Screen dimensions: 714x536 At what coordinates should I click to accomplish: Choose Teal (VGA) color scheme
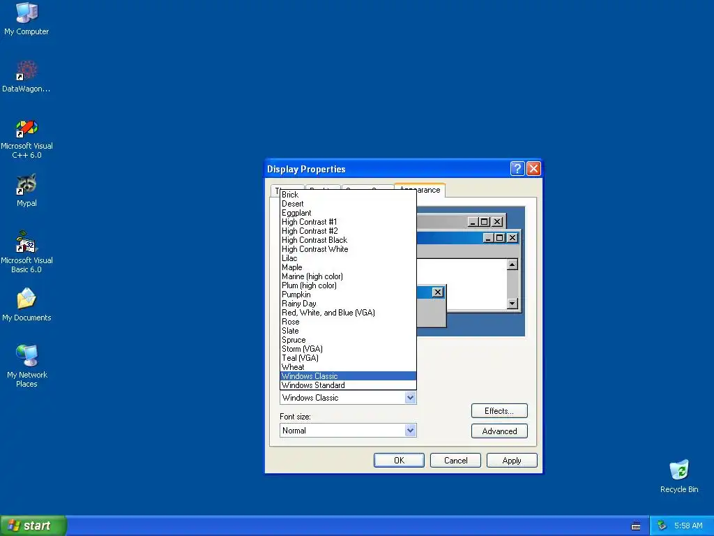pyautogui.click(x=348, y=358)
